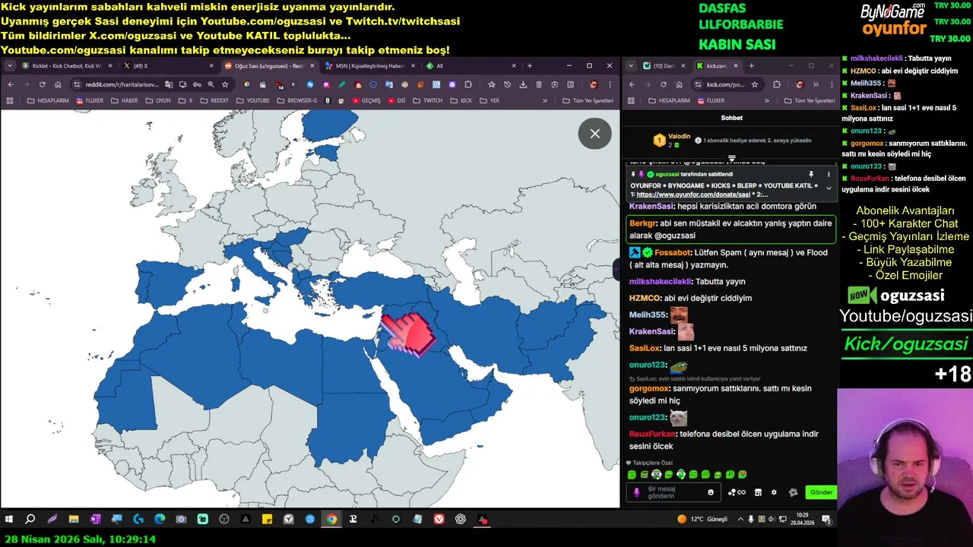Viewport: 973px width, 547px height.
Task: Open the GEÇMİŞ bookmark
Action: click(366, 100)
